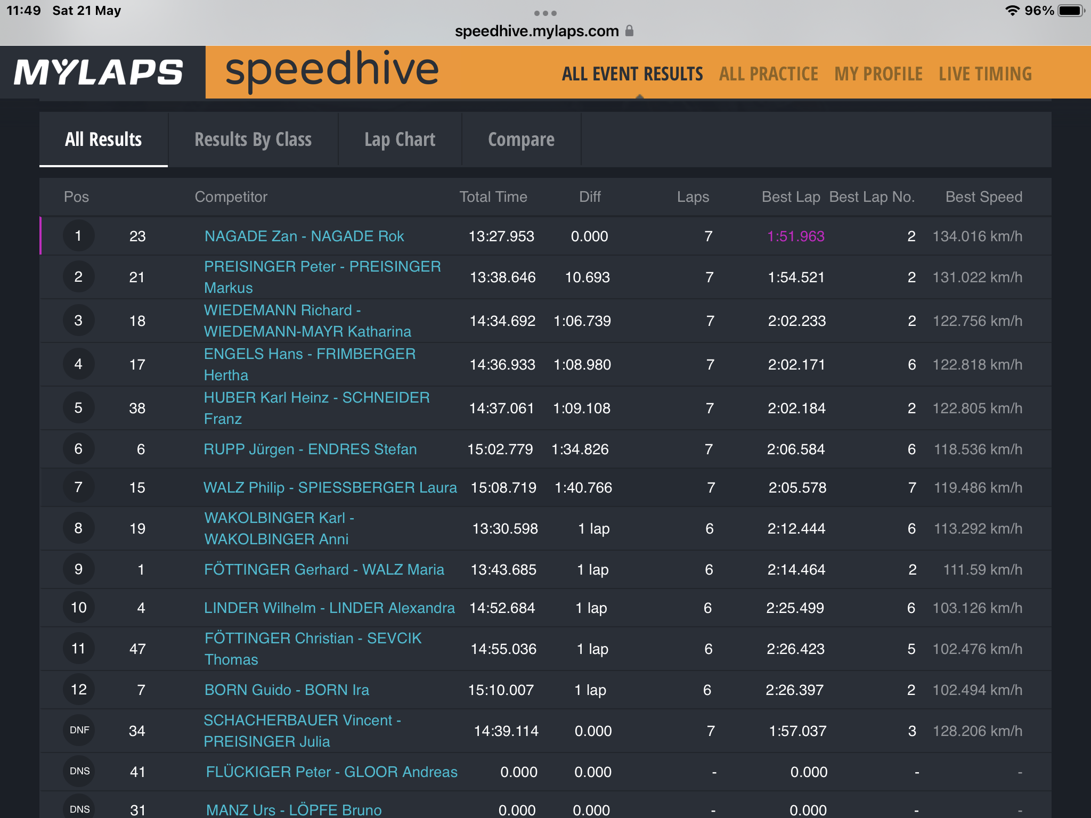Viewport: 1091px width, 818px height.
Task: Open competitor RUPP Jürgen - ENDRES Stefan
Action: [310, 449]
